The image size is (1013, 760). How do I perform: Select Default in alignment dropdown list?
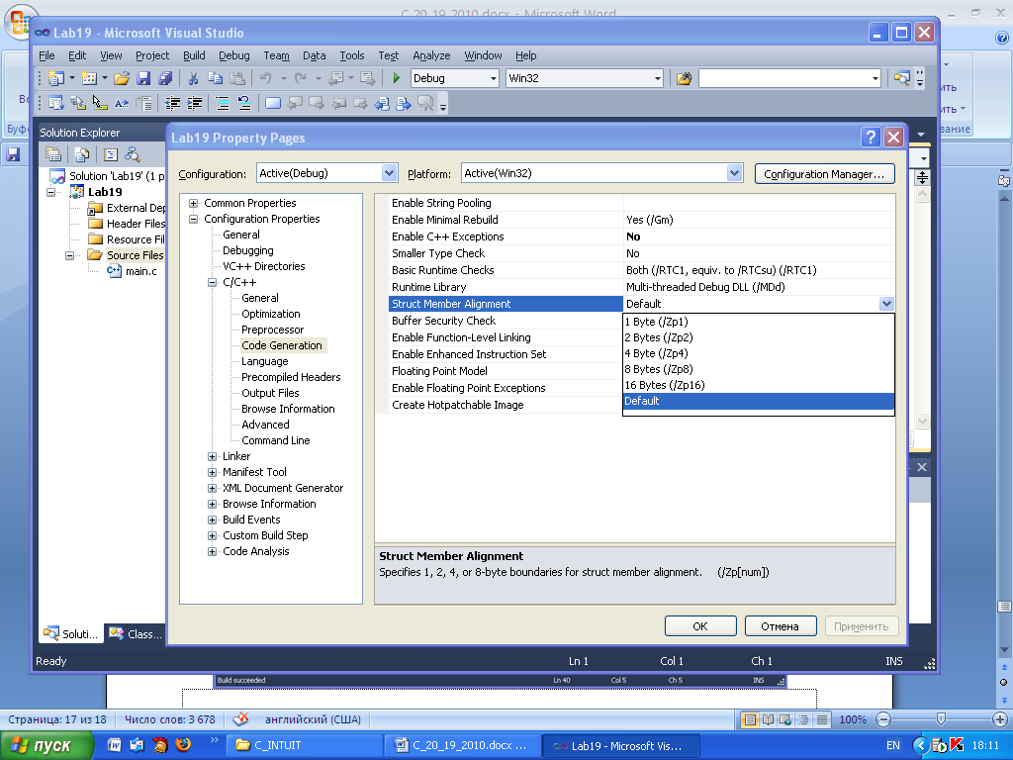click(x=759, y=401)
